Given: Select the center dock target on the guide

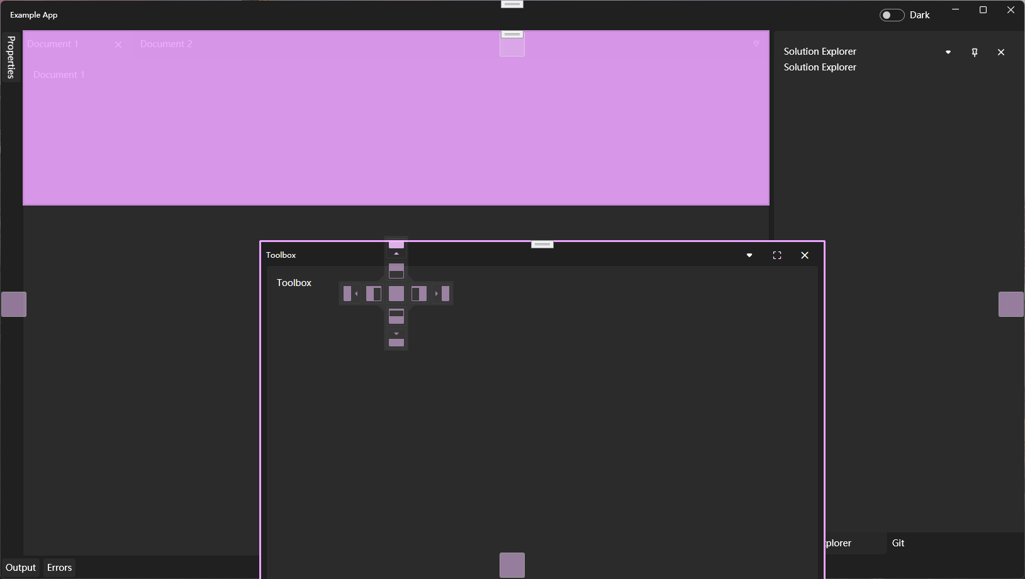Looking at the screenshot, I should coord(396,294).
